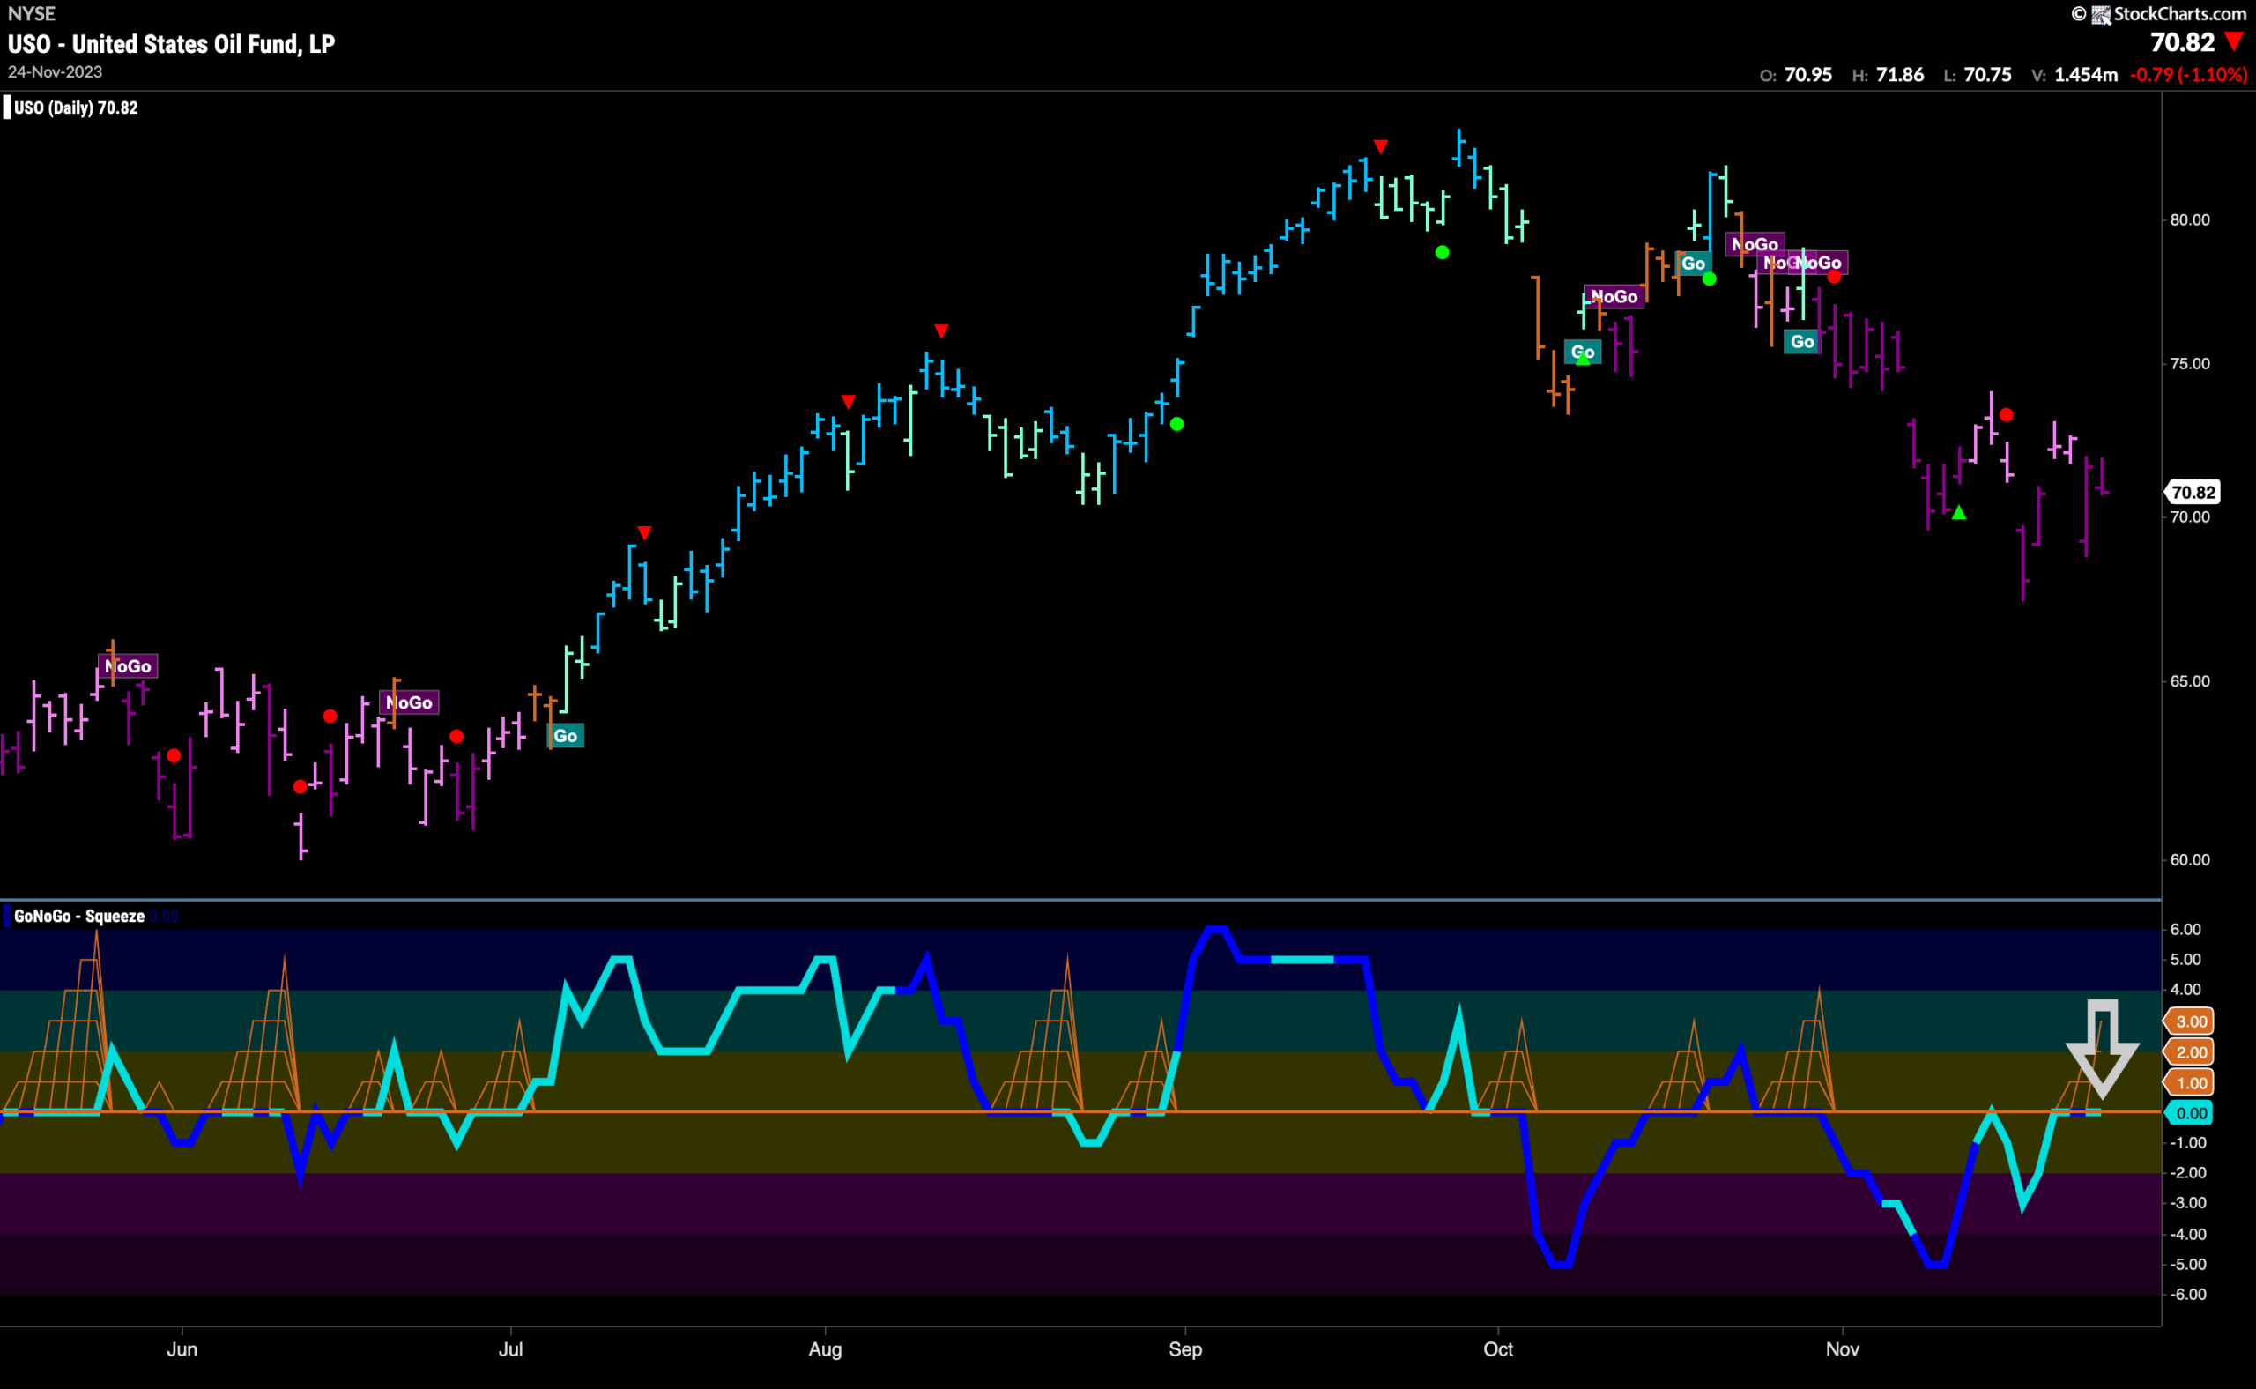Click the Go label under late-October bars

click(x=1802, y=342)
